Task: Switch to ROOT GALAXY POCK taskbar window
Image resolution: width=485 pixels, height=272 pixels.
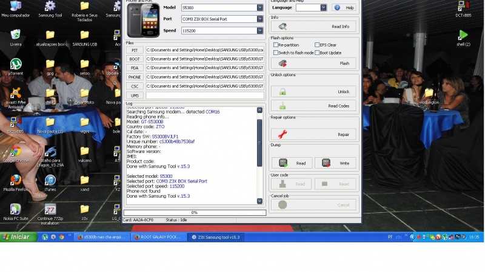Action: pyautogui.click(x=159, y=237)
